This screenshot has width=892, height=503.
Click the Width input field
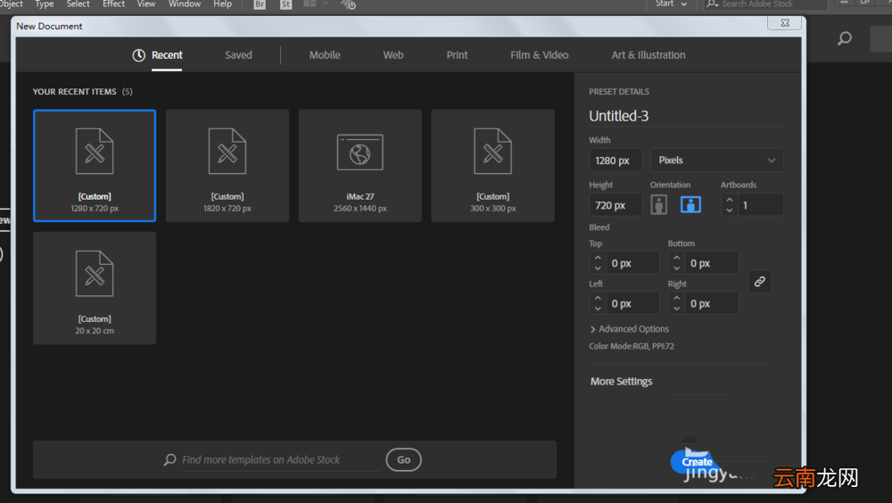tap(615, 161)
